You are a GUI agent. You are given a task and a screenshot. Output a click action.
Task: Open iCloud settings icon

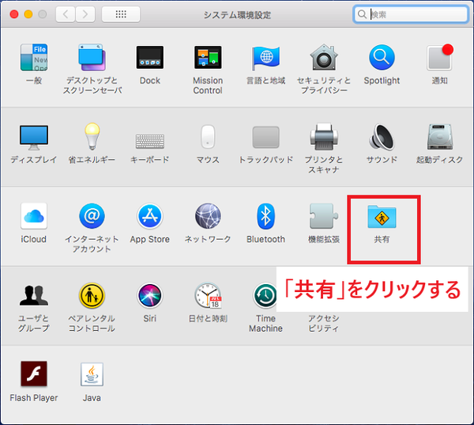coord(33,216)
